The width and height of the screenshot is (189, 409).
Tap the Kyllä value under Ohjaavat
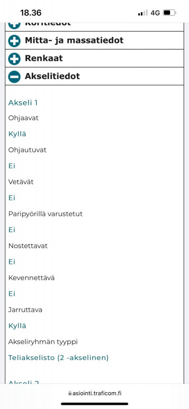coord(17,134)
